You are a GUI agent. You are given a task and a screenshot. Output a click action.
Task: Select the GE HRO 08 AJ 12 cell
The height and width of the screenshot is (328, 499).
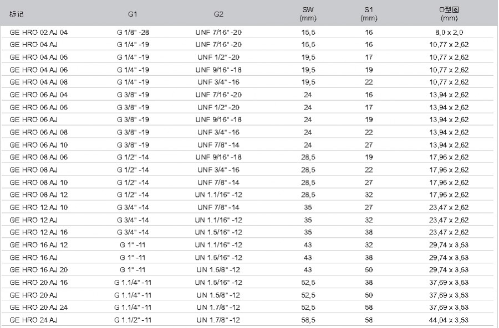click(38, 195)
